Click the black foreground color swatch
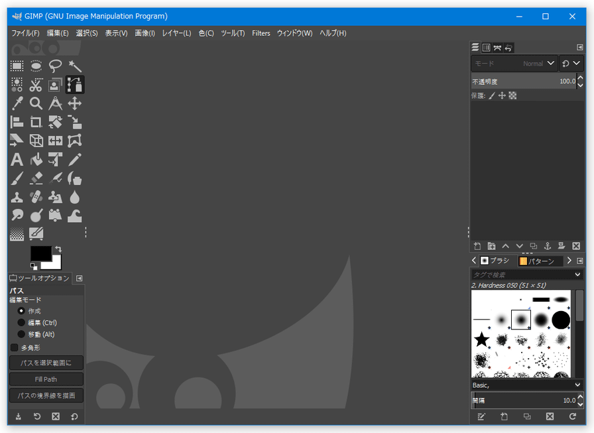The image size is (594, 433). click(41, 253)
